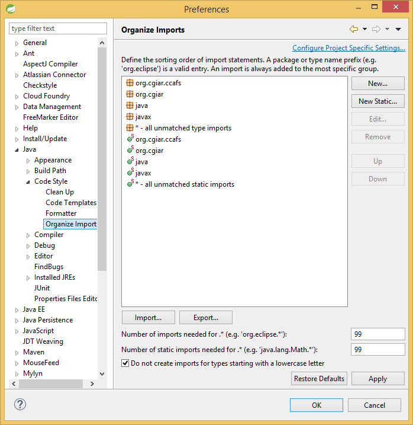The width and height of the screenshot is (413, 425).
Task: Click tree horizontal scrollbar right arrow
Action: pos(92,384)
